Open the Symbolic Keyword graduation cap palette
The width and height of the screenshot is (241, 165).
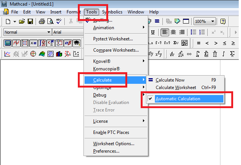coord(77,43)
